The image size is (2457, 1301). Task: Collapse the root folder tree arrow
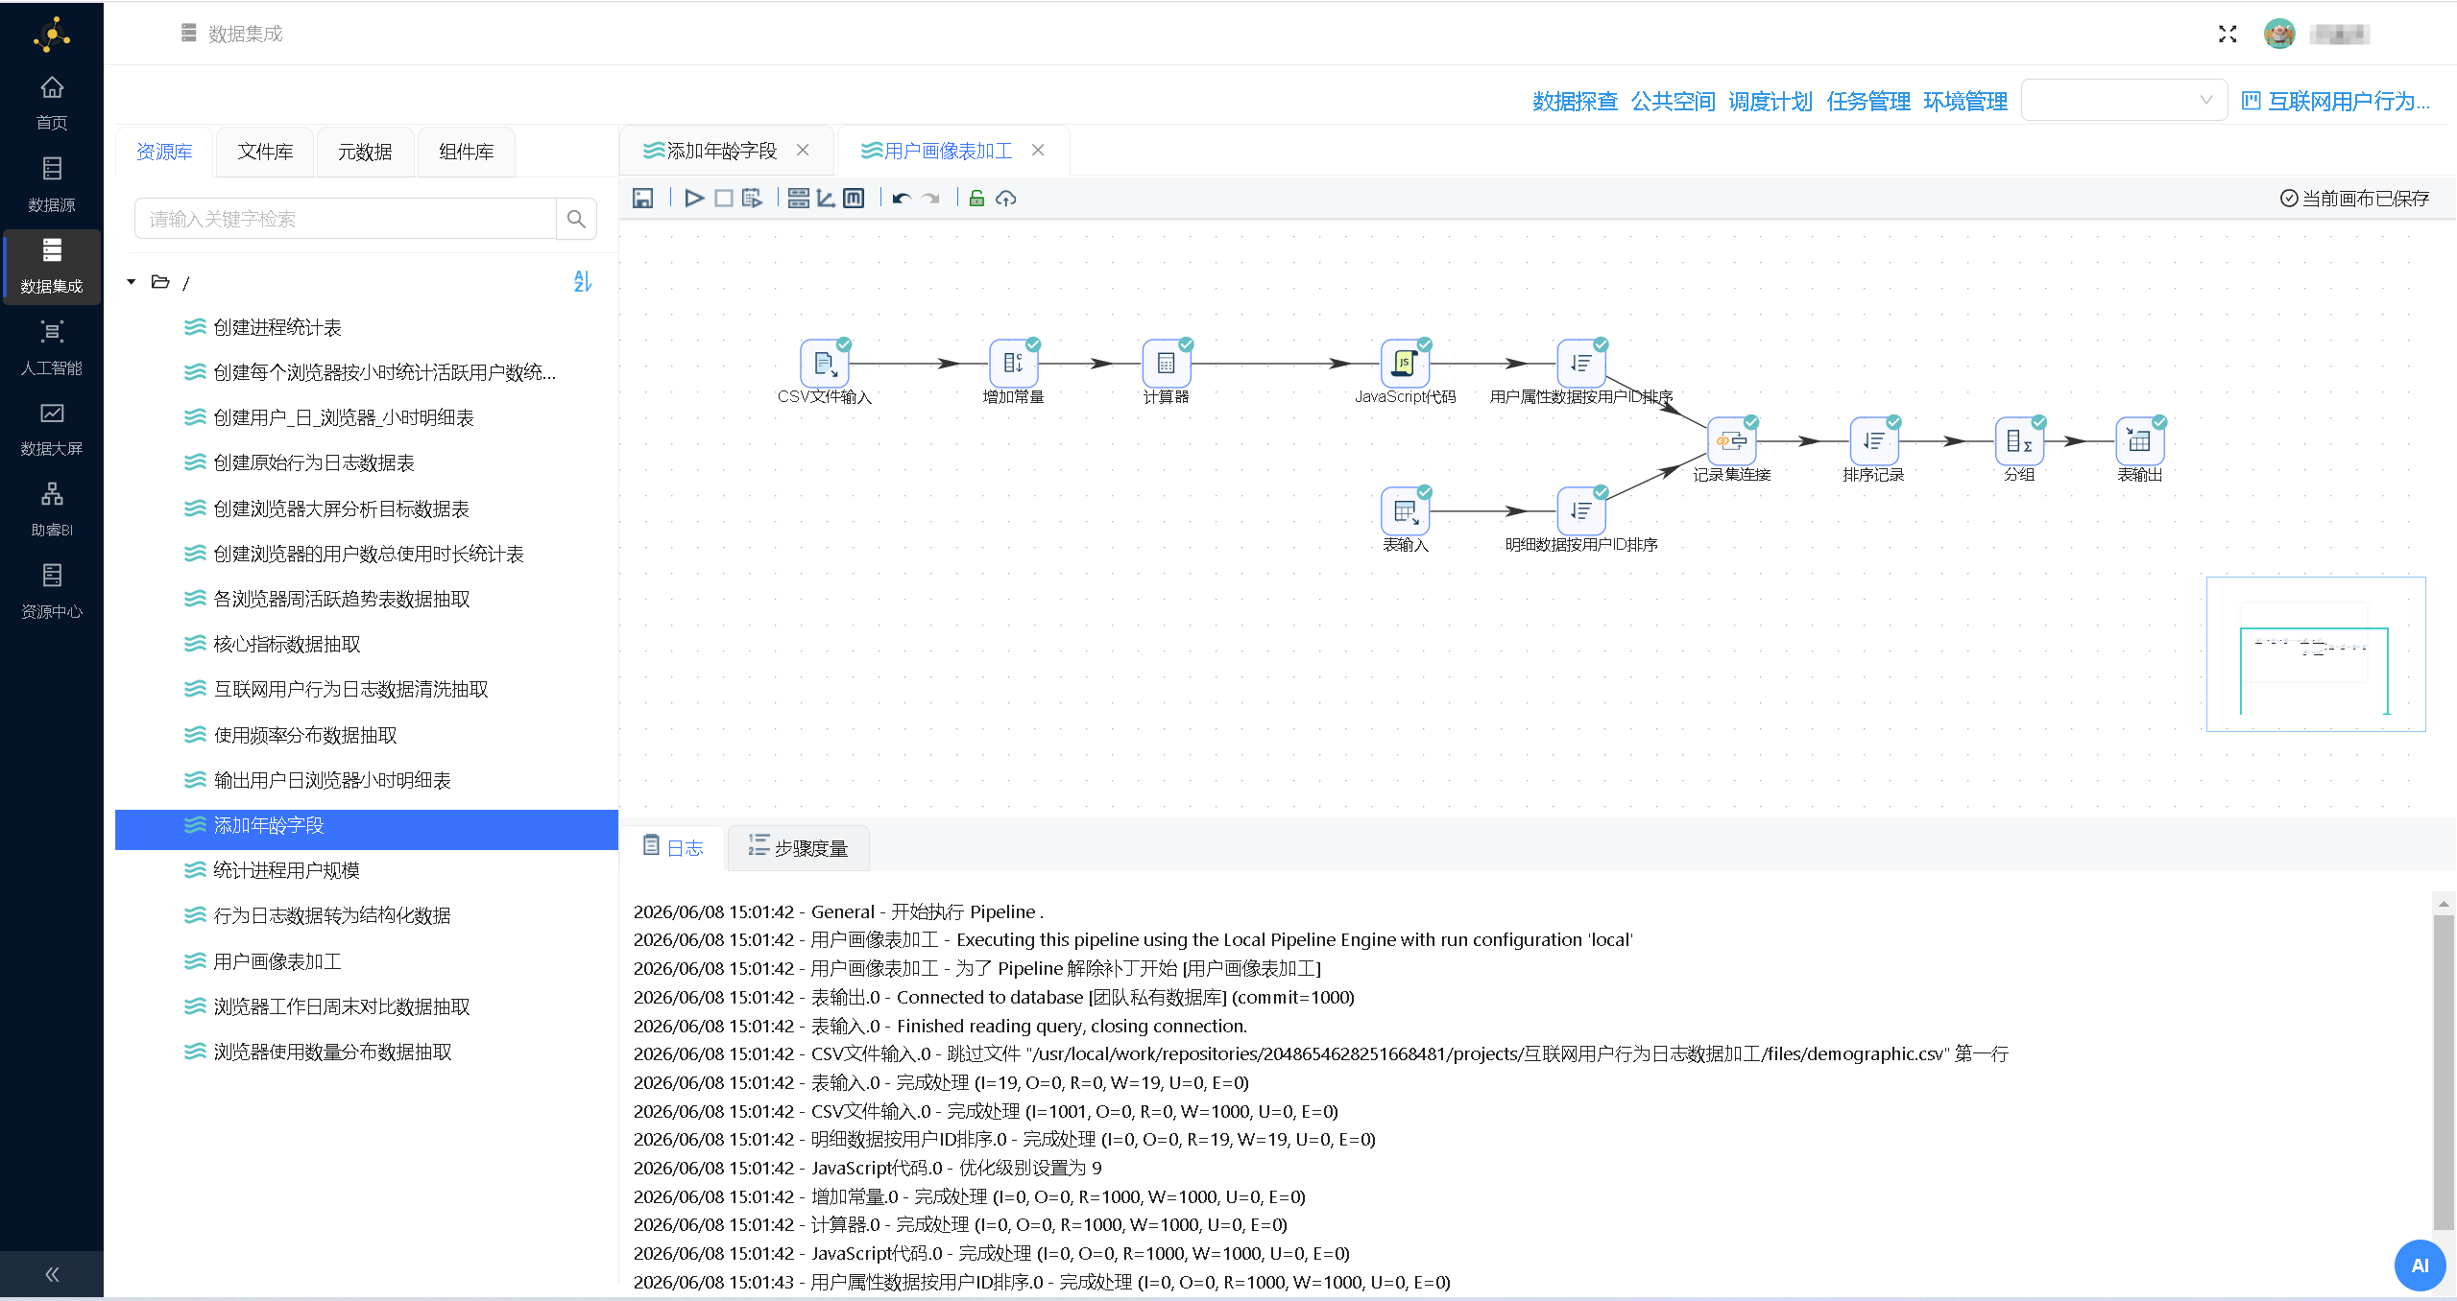click(x=132, y=282)
